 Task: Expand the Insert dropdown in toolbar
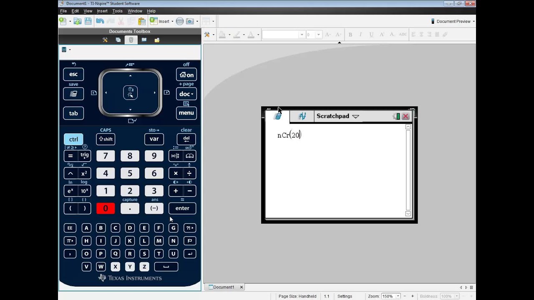(x=172, y=21)
